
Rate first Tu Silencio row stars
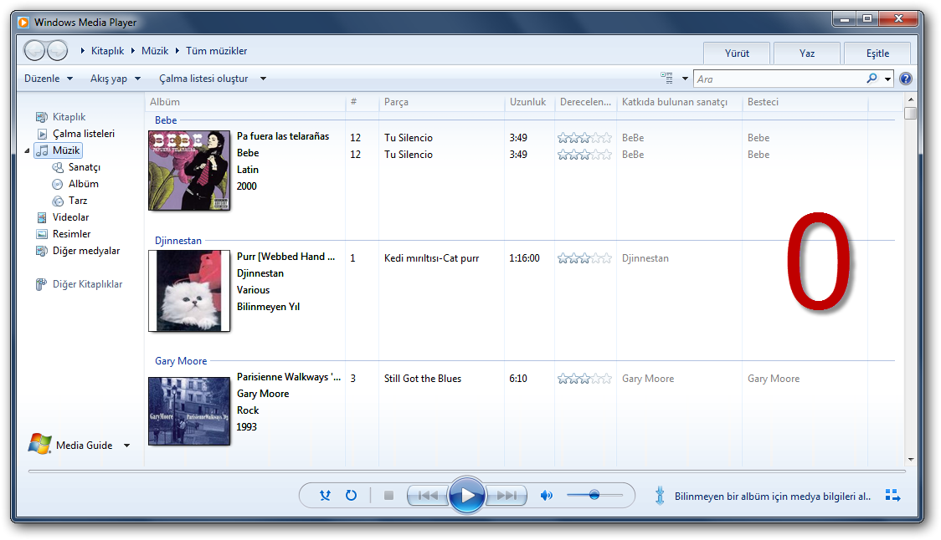tap(584, 138)
